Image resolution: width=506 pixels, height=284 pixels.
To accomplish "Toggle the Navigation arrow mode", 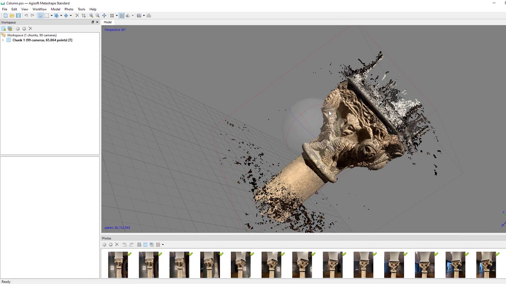I will tap(40, 16).
